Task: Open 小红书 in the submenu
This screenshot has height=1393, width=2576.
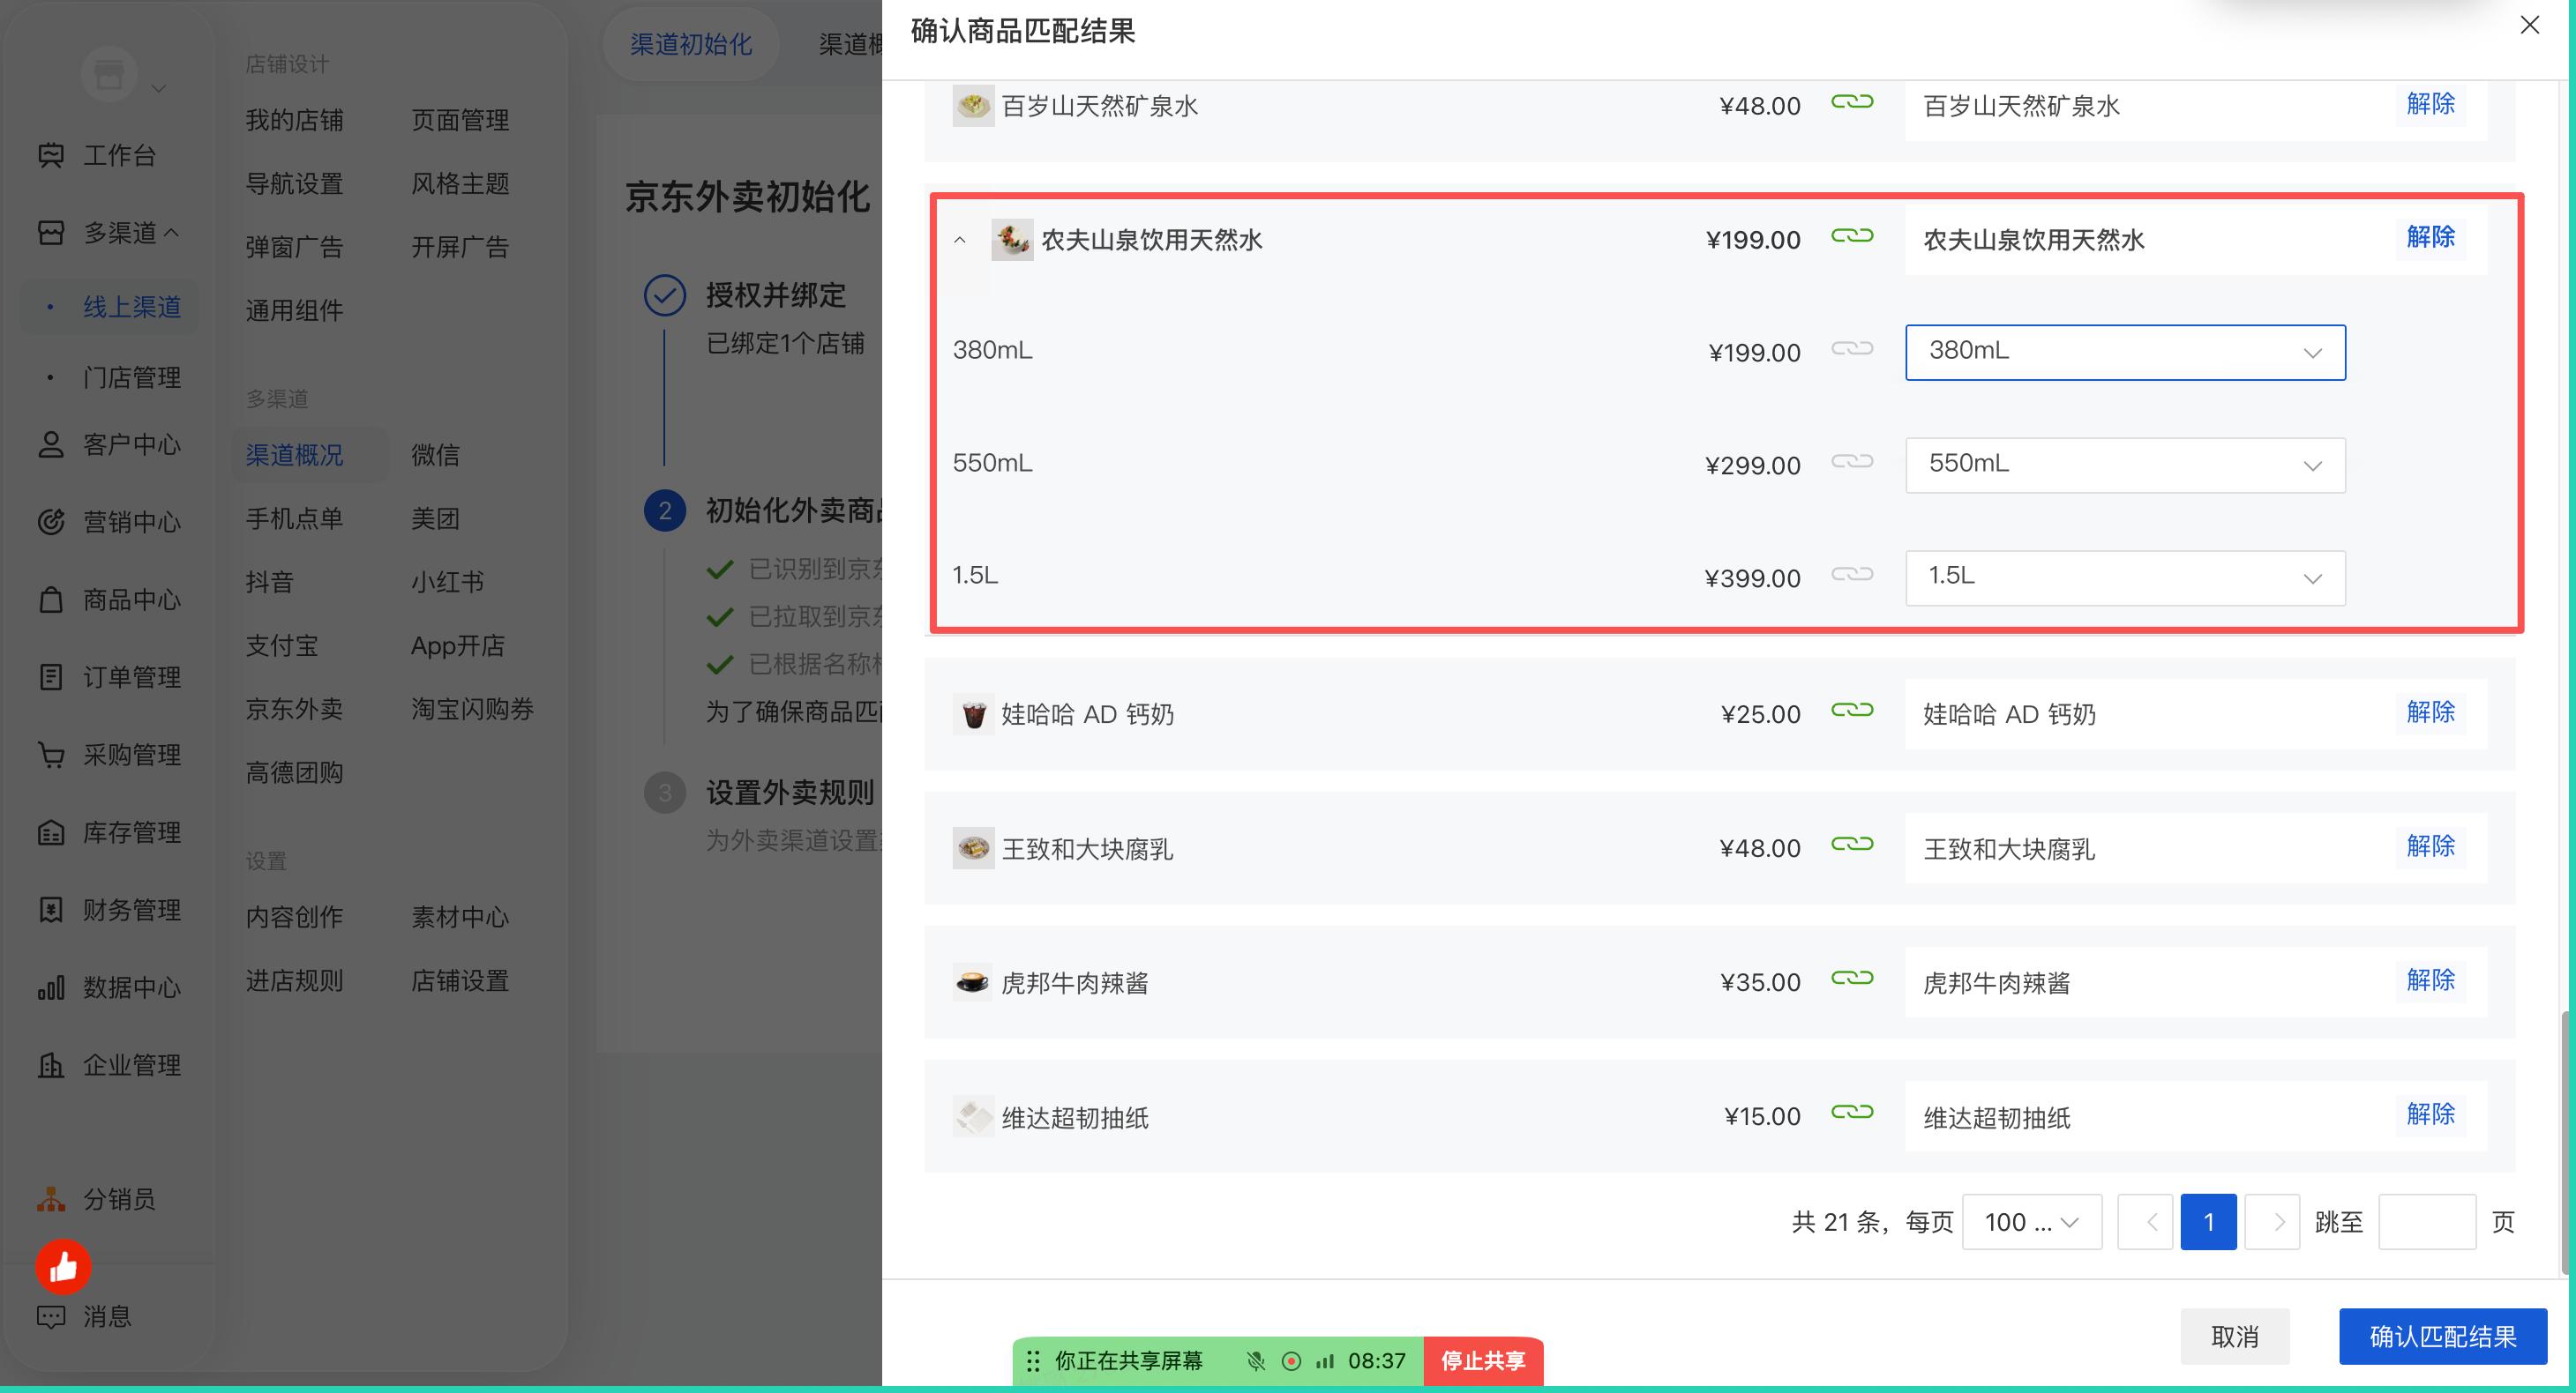Action: (448, 582)
